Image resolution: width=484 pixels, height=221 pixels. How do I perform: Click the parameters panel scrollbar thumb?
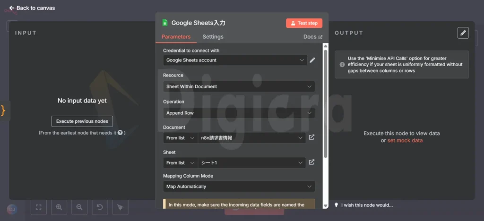tap(325, 103)
